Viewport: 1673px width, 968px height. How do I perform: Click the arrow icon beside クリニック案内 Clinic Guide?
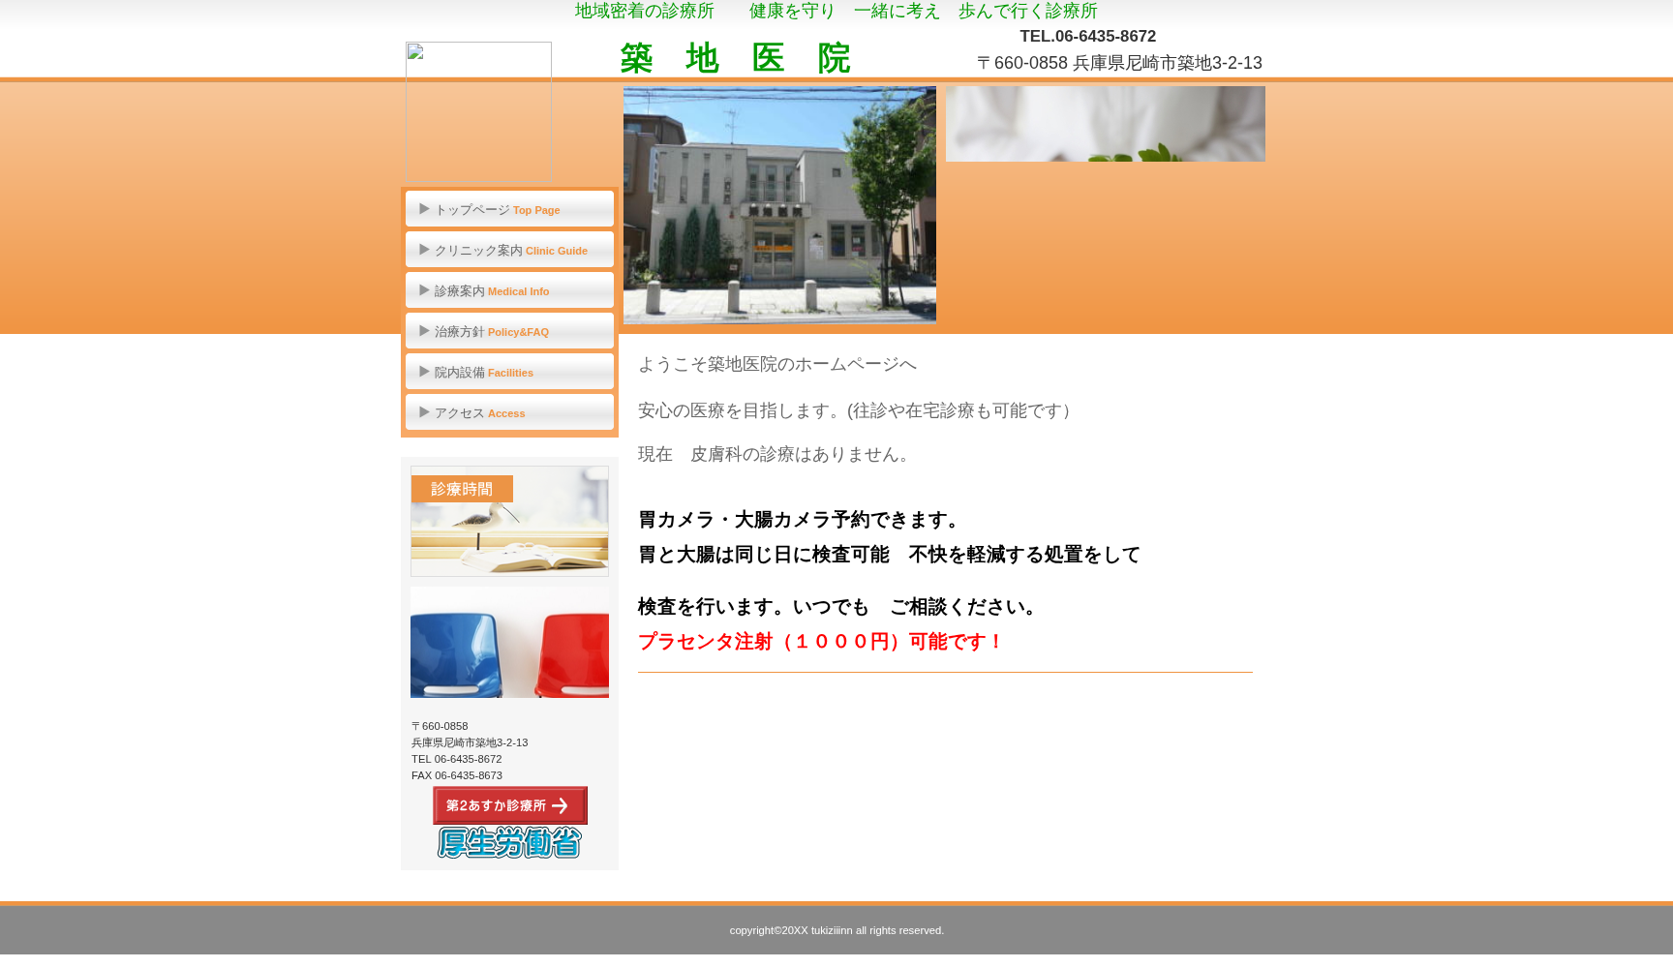coord(424,250)
